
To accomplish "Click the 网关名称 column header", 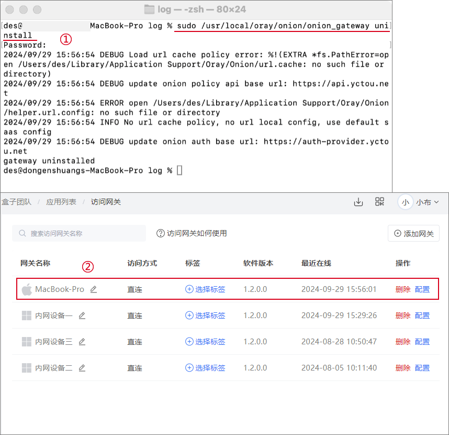I will (x=35, y=263).
